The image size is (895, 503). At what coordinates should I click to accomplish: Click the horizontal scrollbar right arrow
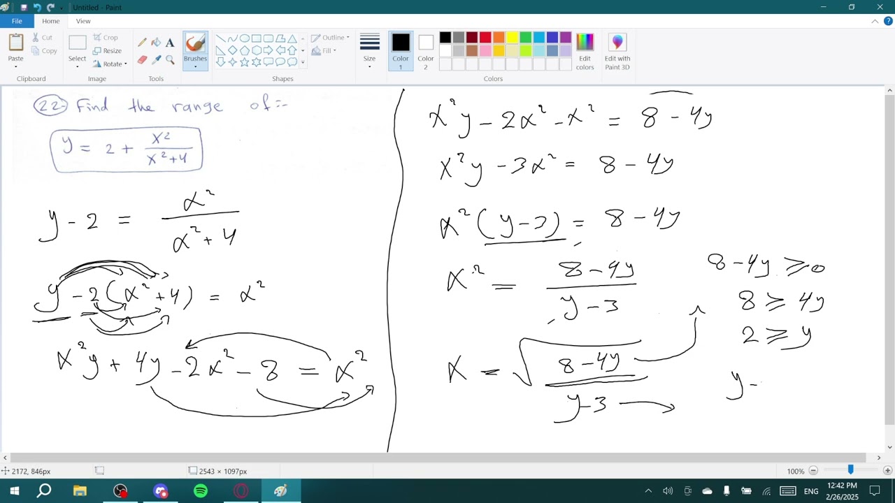[879, 458]
